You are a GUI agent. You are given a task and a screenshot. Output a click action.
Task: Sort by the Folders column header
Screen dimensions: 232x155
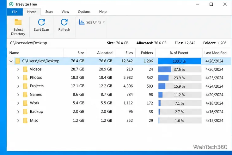tap(145, 53)
